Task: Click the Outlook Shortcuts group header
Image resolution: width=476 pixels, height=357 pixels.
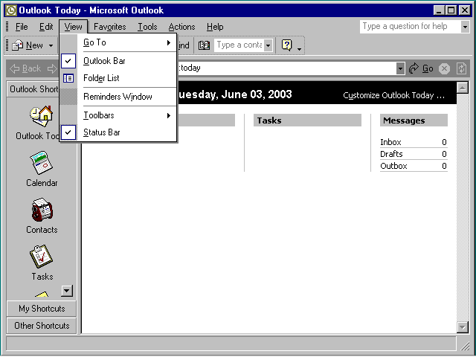Action: [33, 89]
